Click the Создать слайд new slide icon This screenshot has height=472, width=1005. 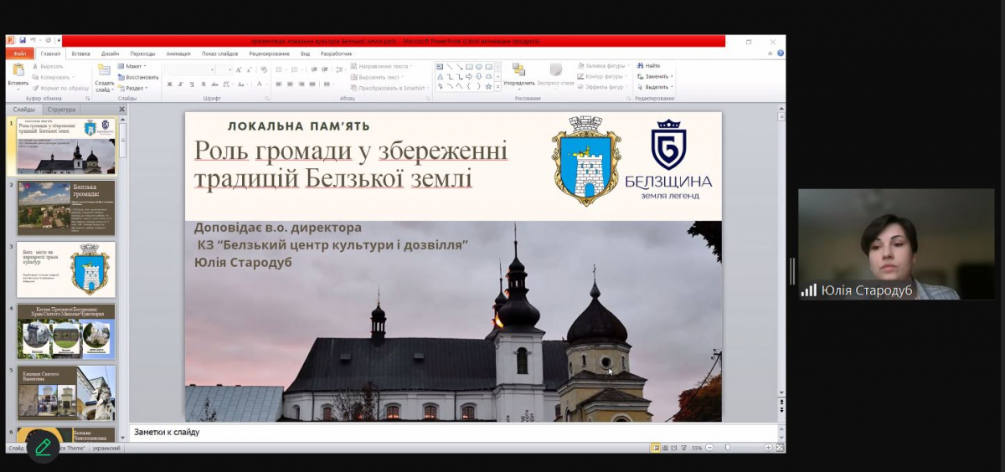104,70
